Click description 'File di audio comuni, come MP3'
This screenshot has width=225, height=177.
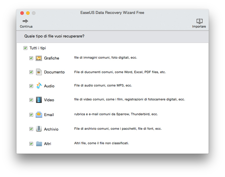[103, 86]
